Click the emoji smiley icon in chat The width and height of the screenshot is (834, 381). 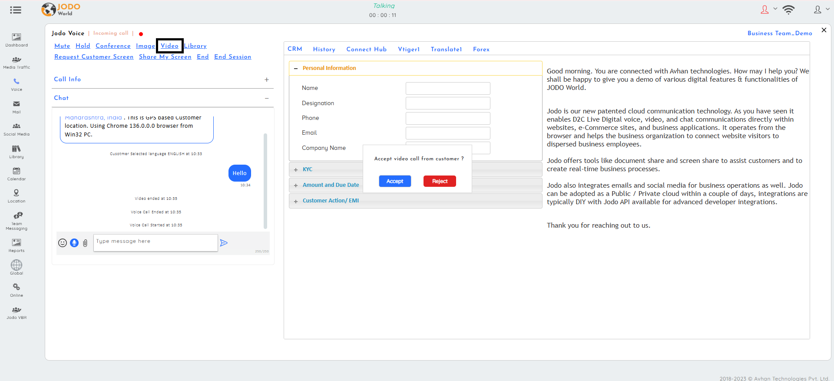(63, 243)
